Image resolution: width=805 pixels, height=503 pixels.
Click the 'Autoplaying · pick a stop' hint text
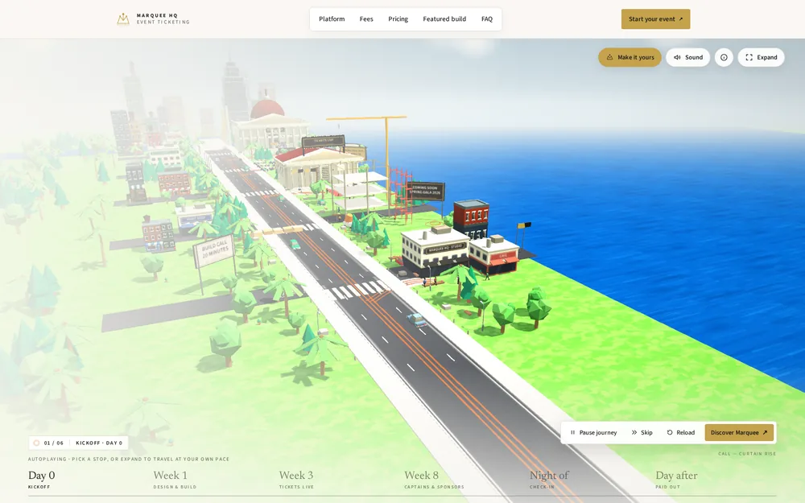click(129, 459)
